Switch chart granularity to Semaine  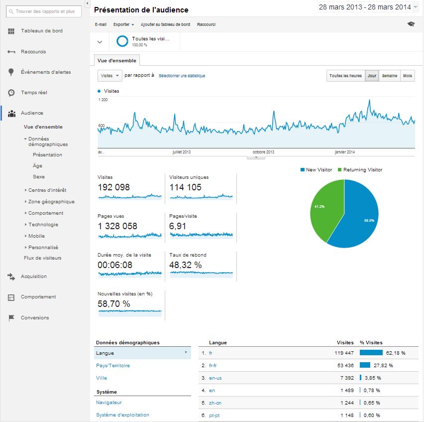coord(389,76)
